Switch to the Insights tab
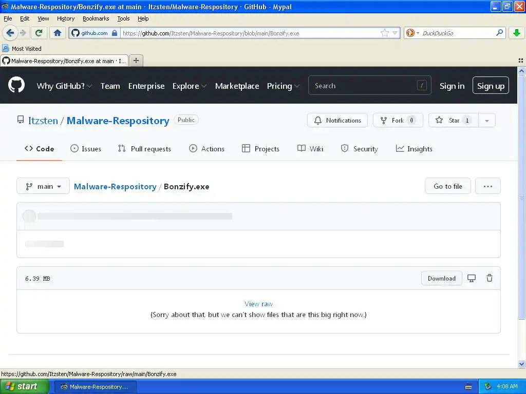Image resolution: width=526 pixels, height=394 pixels. click(414, 149)
